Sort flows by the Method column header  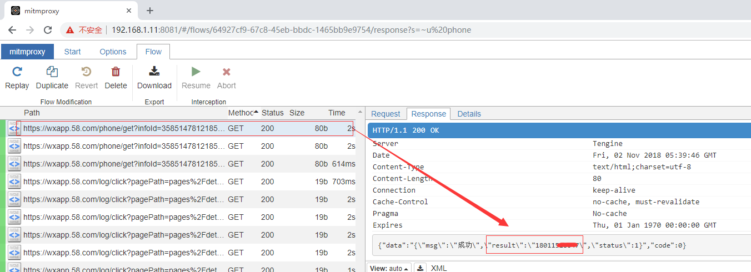click(x=243, y=113)
